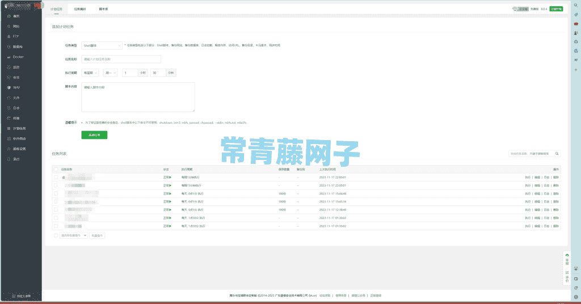Click the hour field showing 1
Viewport: 581px width, 304px height.
[x=130, y=73]
